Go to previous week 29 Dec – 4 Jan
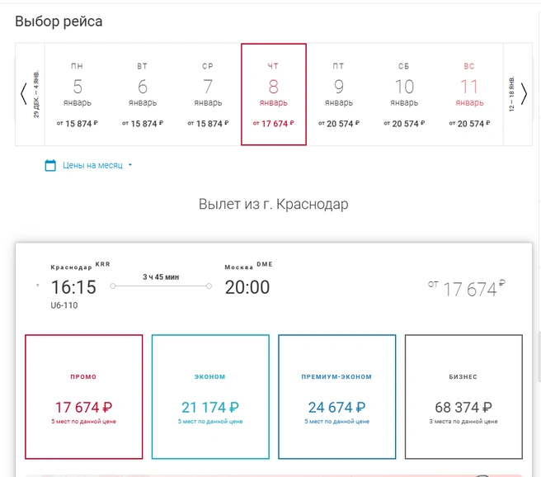 coord(30,94)
